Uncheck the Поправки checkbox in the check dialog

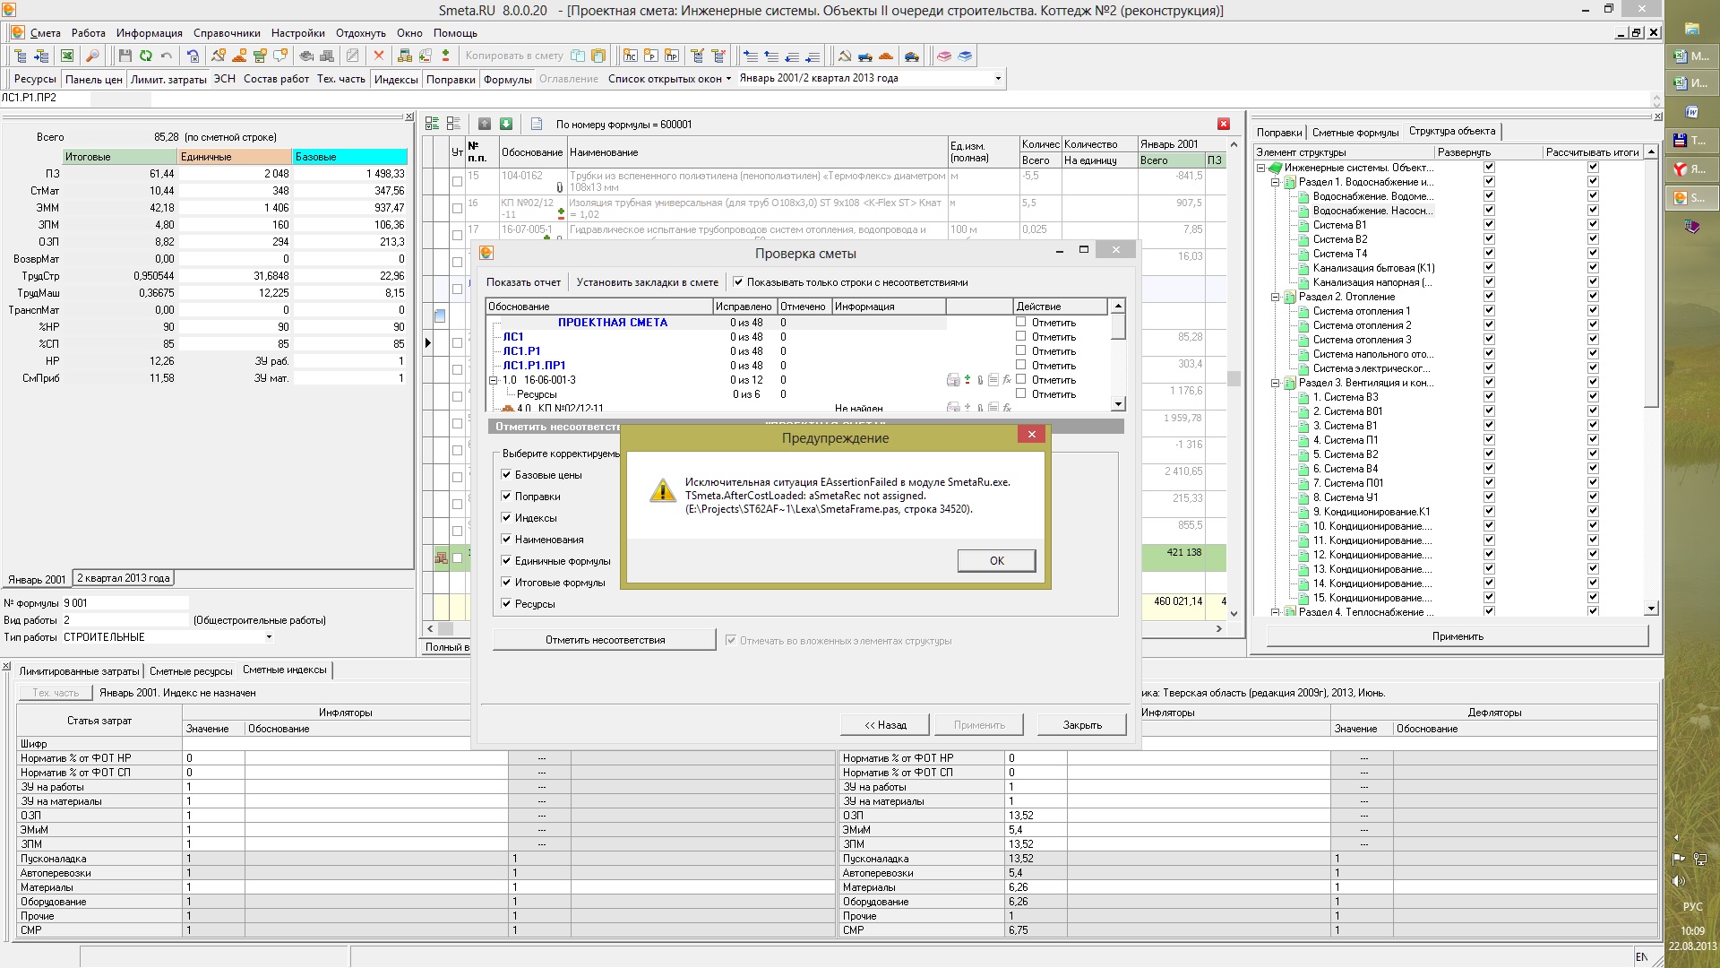coord(506,497)
